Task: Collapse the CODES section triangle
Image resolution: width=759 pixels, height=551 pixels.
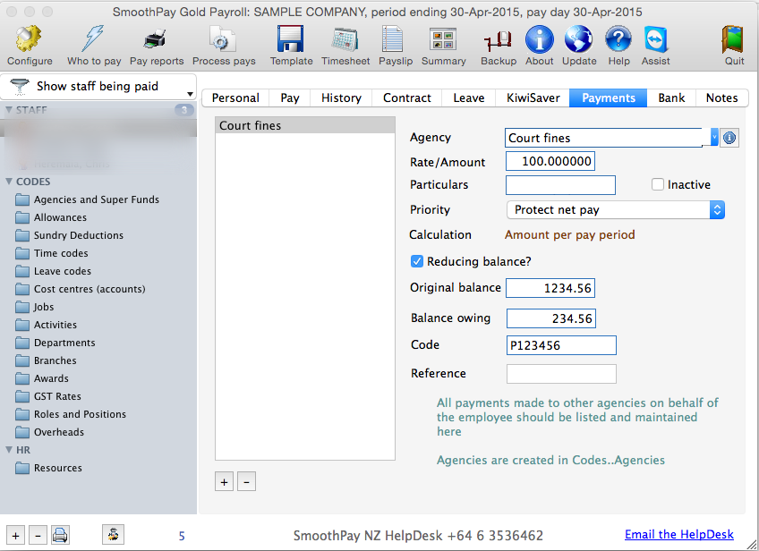Action: click(x=9, y=182)
